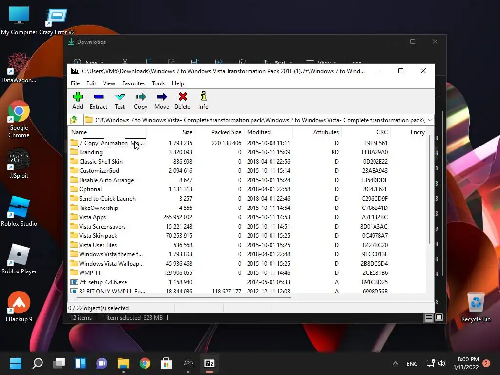Open the Help menu
Image resolution: width=500 pixels, height=375 pixels.
[178, 83]
